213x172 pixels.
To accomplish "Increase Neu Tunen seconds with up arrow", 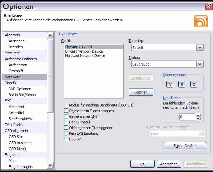I will [198, 115].
